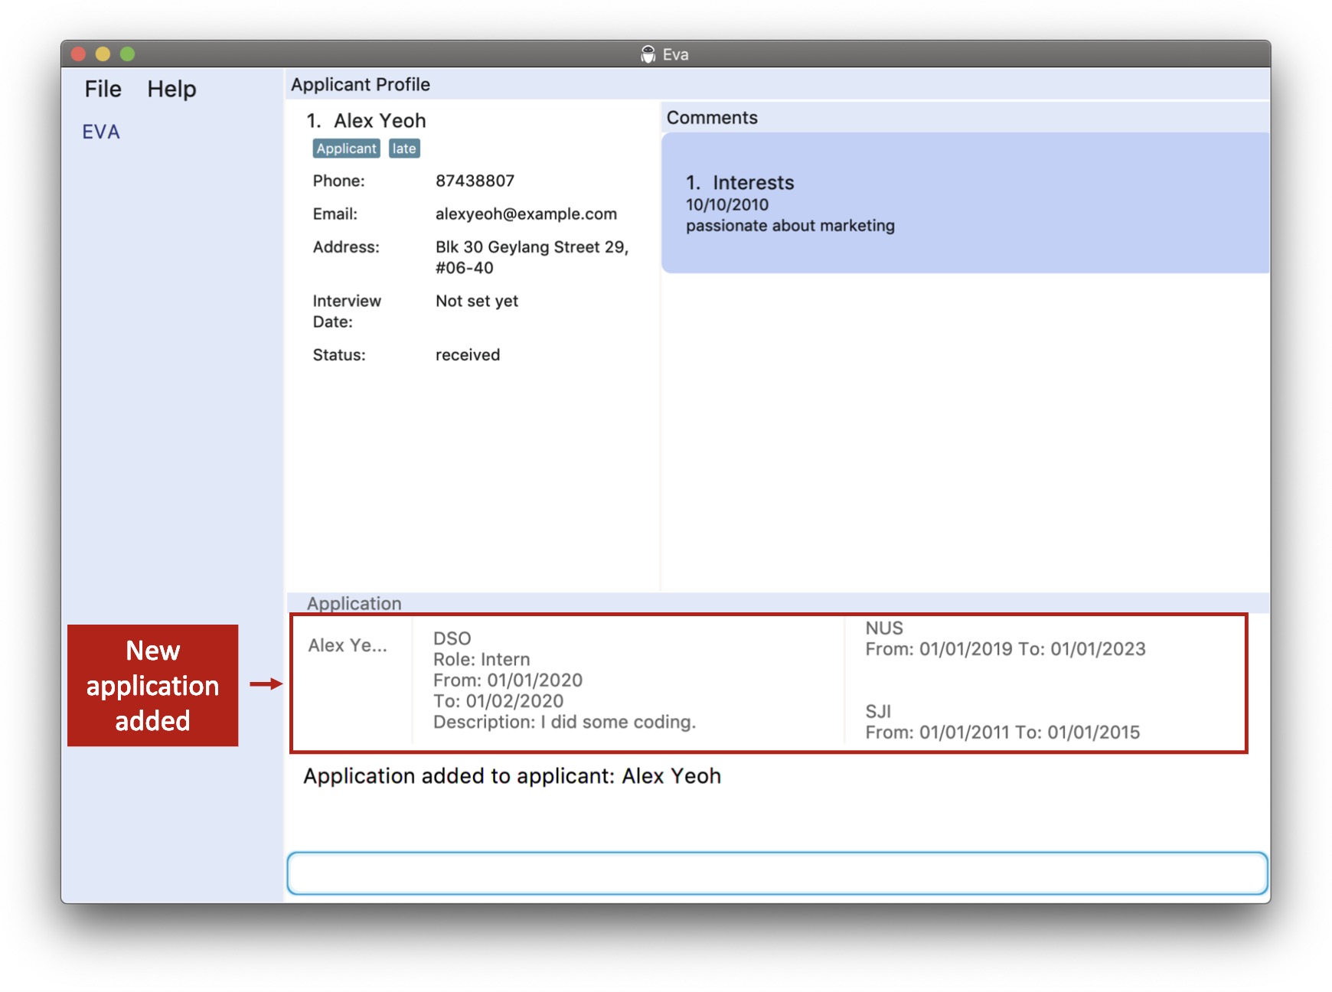The height and width of the screenshot is (992, 1332).
Task: Click the Eva robot title icon
Action: tap(648, 54)
